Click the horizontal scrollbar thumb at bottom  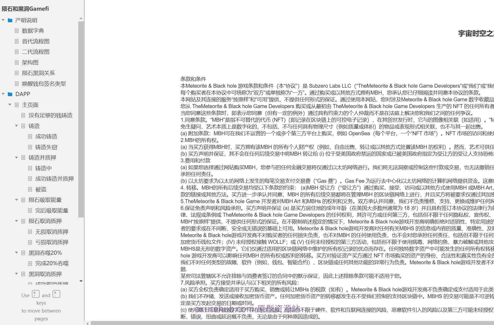point(292,323)
